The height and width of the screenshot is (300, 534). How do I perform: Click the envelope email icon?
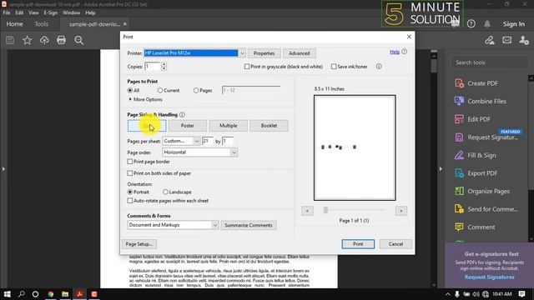click(506, 40)
